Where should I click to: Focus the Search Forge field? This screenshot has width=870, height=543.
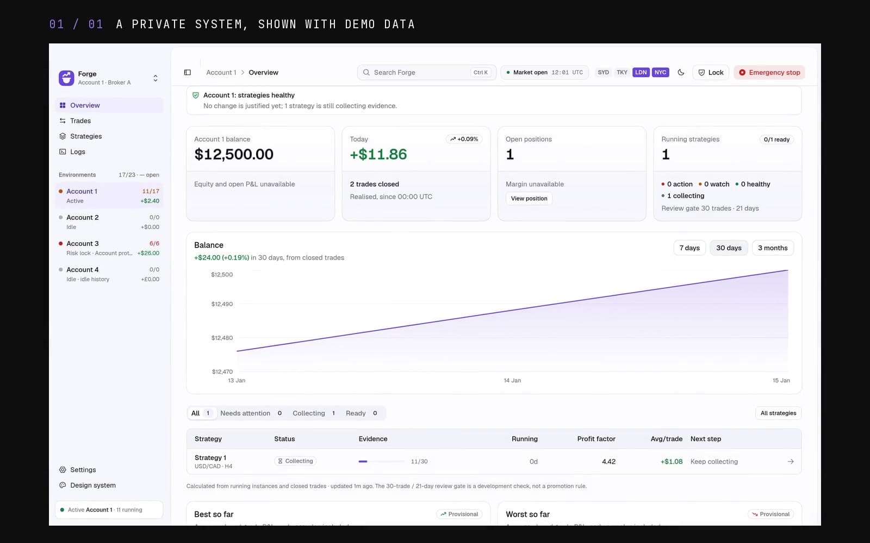[x=426, y=72]
